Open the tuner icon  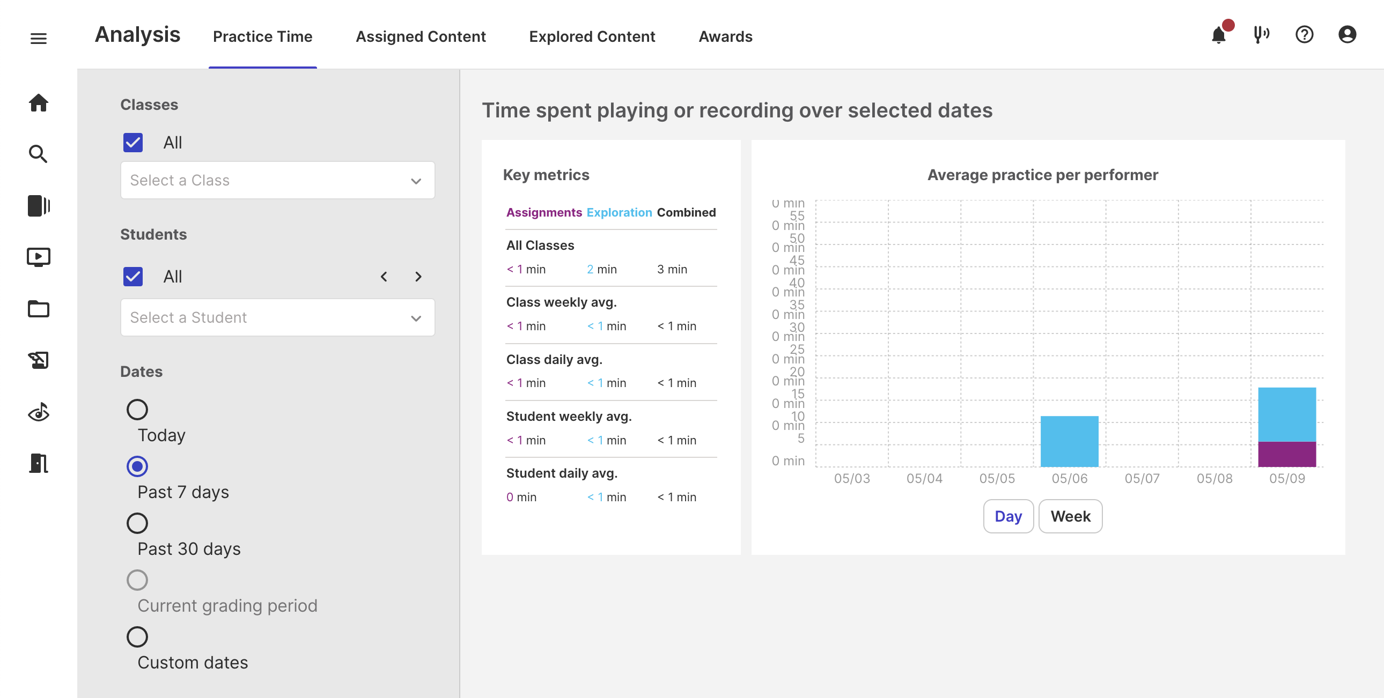(x=1261, y=35)
